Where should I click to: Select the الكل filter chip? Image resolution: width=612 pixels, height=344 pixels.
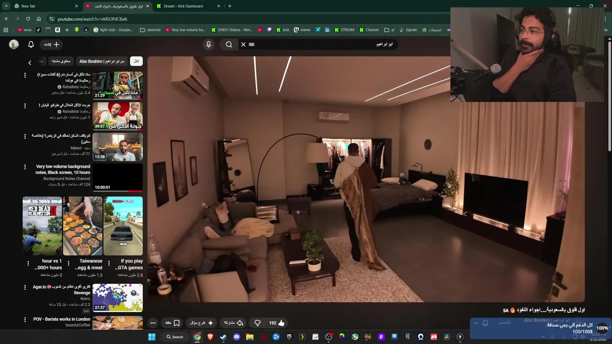(136, 61)
